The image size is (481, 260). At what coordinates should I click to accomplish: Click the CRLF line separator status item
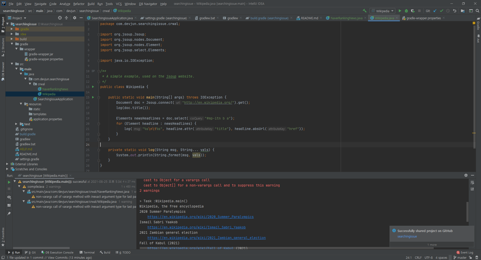[x=418, y=257]
